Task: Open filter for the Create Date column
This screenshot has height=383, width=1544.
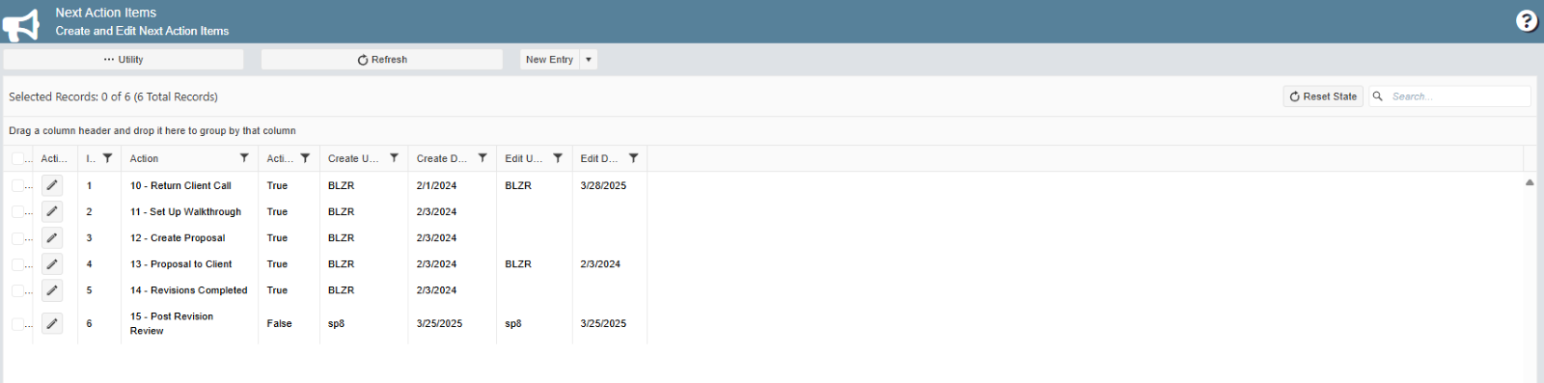Action: [x=482, y=158]
